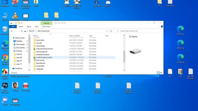This screenshot has height=111, width=198.
Task: Select the notice board by towkir folder
Action: tap(74, 49)
